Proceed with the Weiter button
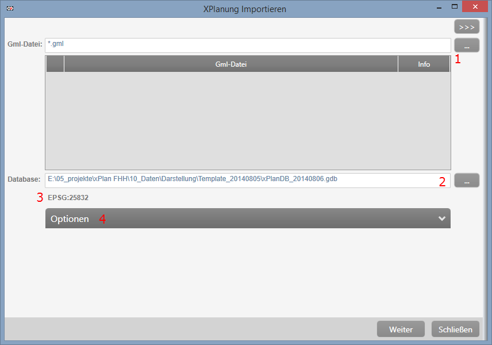 (401, 329)
